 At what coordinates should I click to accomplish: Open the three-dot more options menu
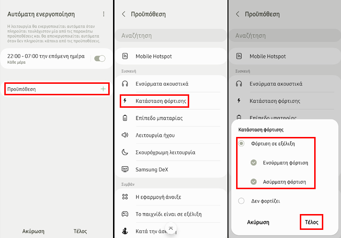103,14
